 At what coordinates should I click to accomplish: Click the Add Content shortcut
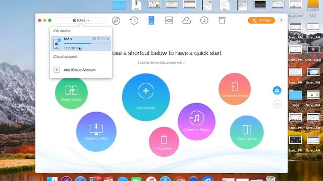pos(146,97)
